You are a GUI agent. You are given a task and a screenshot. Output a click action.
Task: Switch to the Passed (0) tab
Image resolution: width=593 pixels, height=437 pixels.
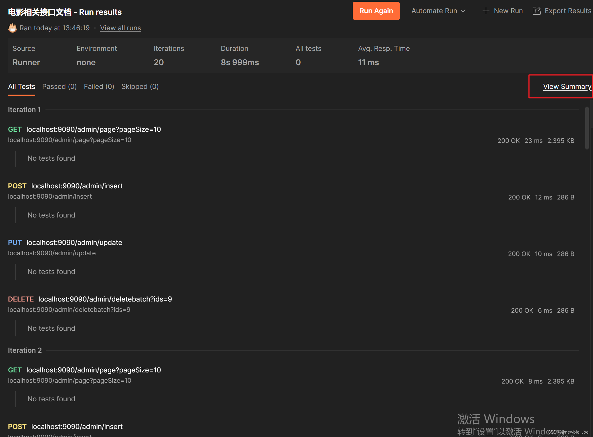click(x=59, y=87)
